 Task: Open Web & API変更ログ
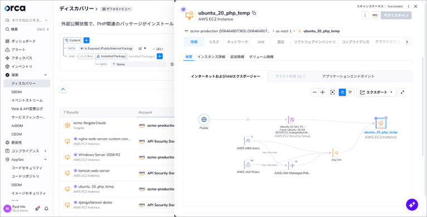[27, 108]
